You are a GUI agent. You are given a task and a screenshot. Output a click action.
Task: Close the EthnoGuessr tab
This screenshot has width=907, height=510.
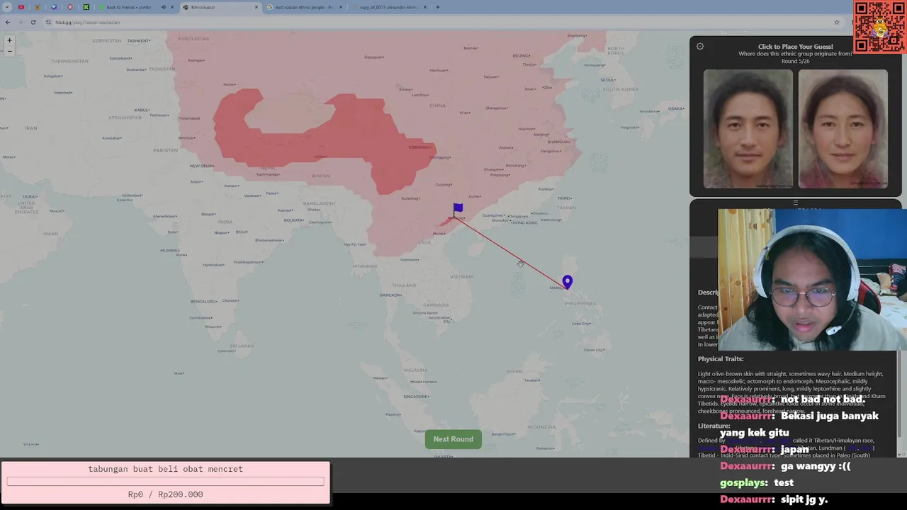pyautogui.click(x=257, y=7)
